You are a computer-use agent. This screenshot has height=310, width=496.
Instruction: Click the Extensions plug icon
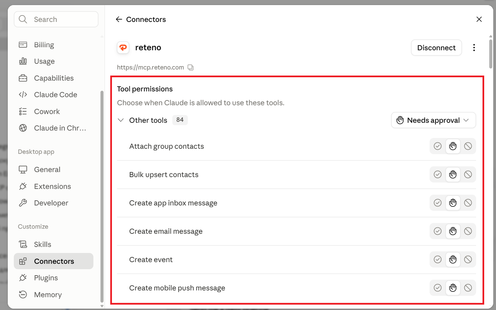(x=23, y=186)
